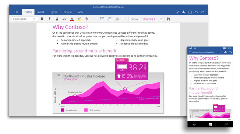240x134 pixels.
Task: Switch to the Review tab
Action: [68, 12]
